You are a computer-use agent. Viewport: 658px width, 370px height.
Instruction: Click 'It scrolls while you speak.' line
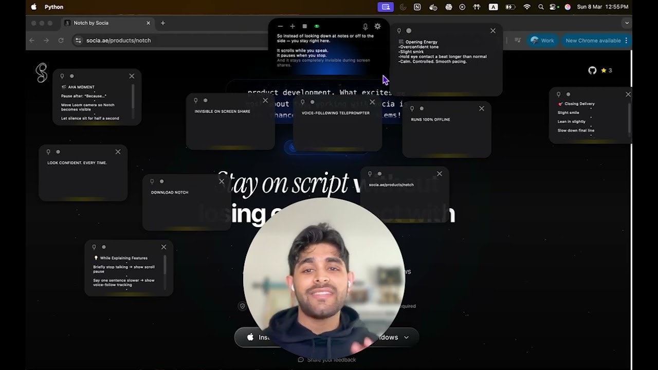(x=302, y=50)
